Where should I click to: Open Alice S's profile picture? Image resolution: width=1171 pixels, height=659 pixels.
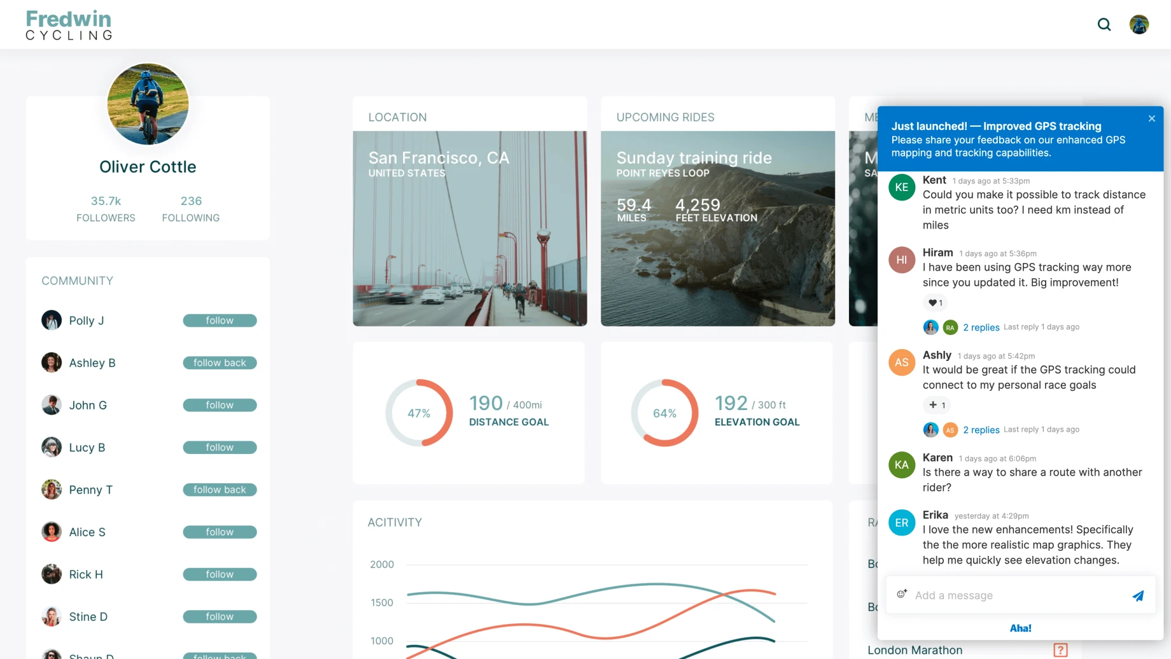pyautogui.click(x=52, y=532)
